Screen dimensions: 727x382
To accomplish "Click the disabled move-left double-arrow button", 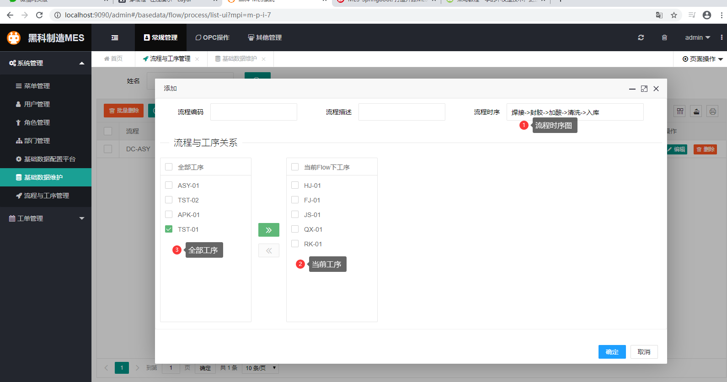I will pyautogui.click(x=269, y=250).
